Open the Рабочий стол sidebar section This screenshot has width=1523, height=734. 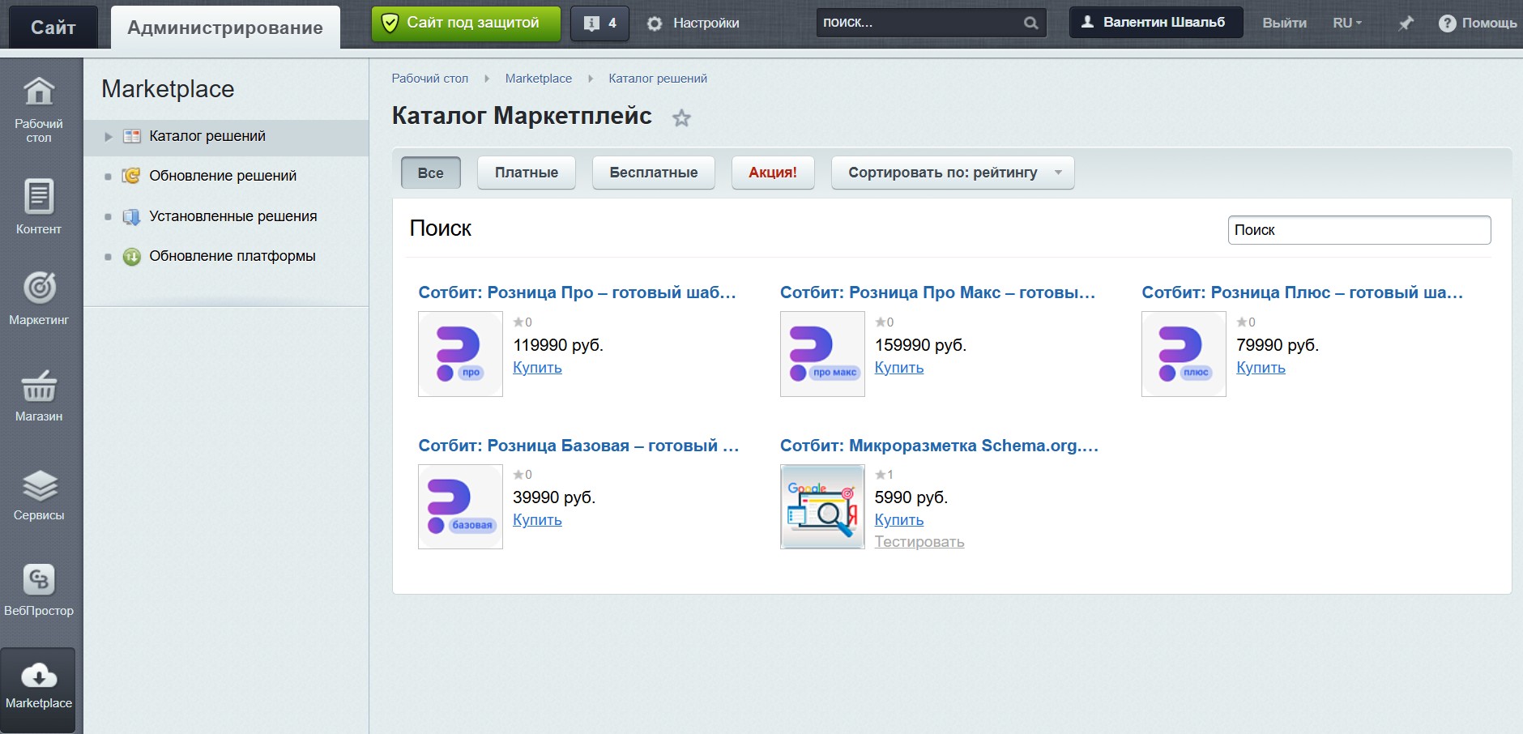coord(39,109)
